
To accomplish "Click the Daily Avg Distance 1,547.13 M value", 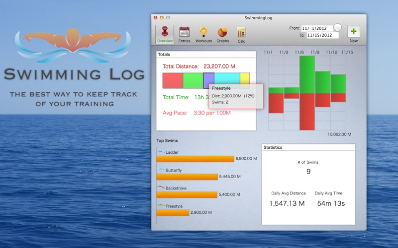I will [x=287, y=203].
